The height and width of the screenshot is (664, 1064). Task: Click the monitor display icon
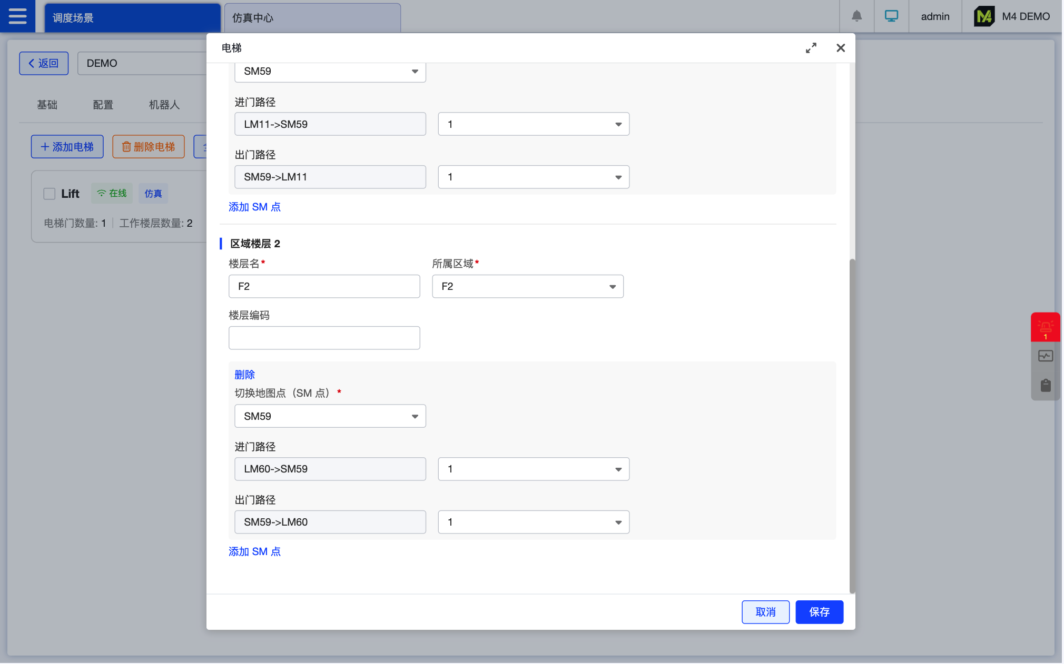click(891, 16)
